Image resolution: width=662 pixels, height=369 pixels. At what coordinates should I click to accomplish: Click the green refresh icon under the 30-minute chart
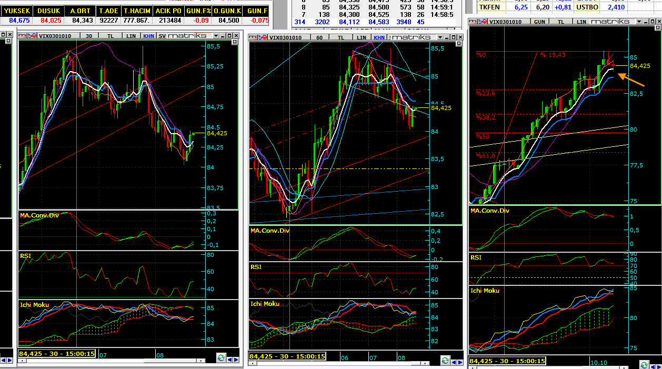pos(222,358)
